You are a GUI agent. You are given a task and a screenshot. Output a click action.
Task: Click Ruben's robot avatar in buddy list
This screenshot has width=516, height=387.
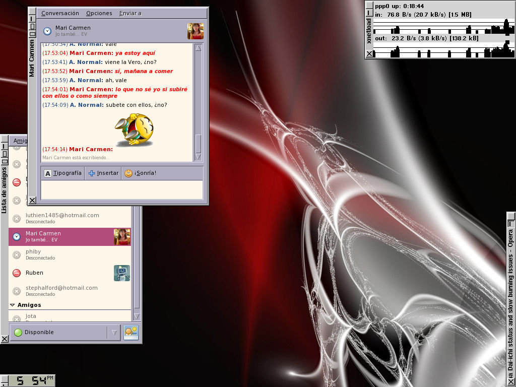[x=122, y=273]
